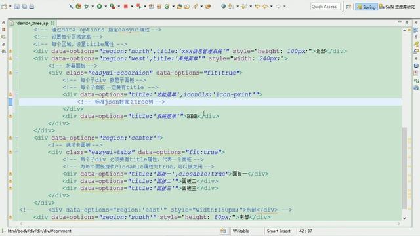
Task: Click the Run External Tools icon
Action: click(112, 6)
